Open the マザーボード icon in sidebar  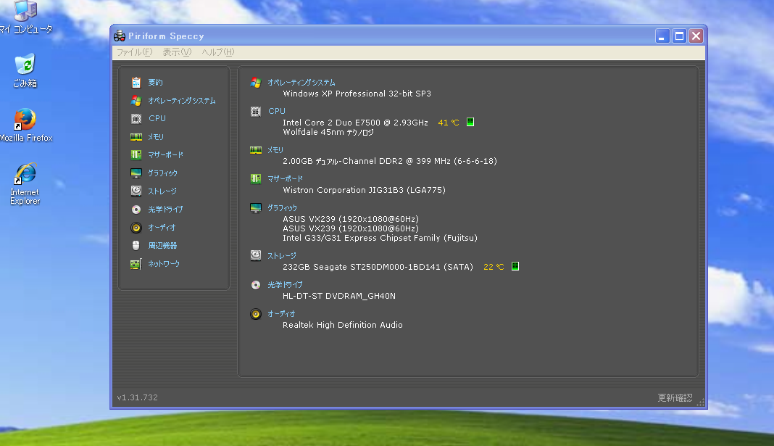click(136, 155)
